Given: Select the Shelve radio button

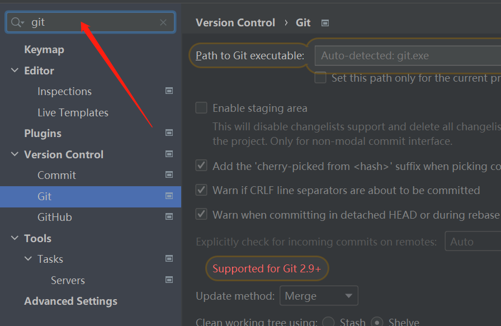Looking at the screenshot, I should point(377,322).
